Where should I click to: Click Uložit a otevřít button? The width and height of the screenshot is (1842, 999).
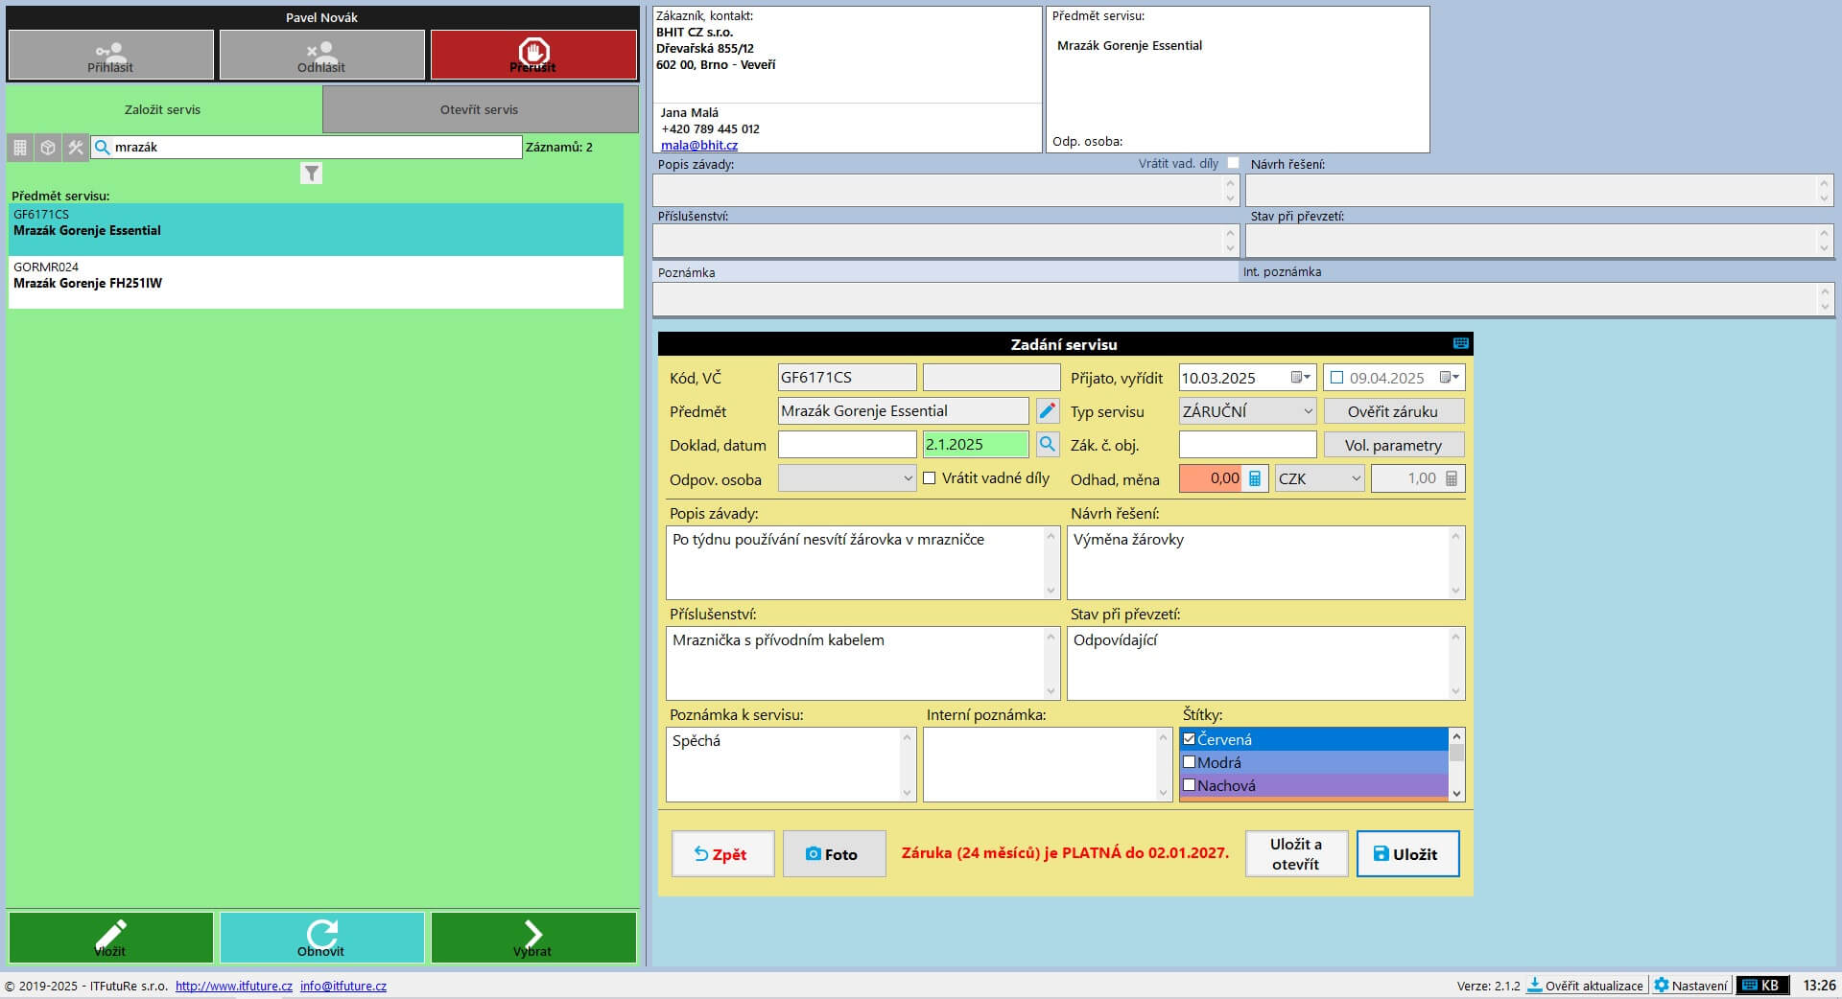pos(1296,853)
